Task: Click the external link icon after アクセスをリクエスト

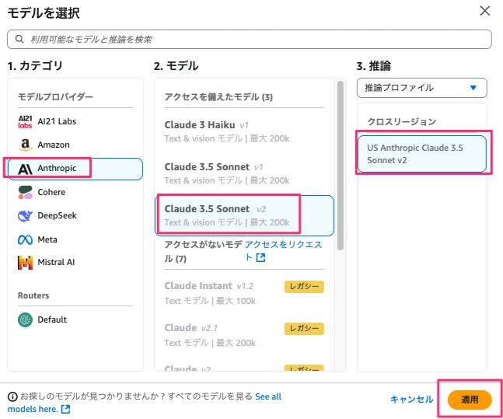Action: click(x=260, y=257)
